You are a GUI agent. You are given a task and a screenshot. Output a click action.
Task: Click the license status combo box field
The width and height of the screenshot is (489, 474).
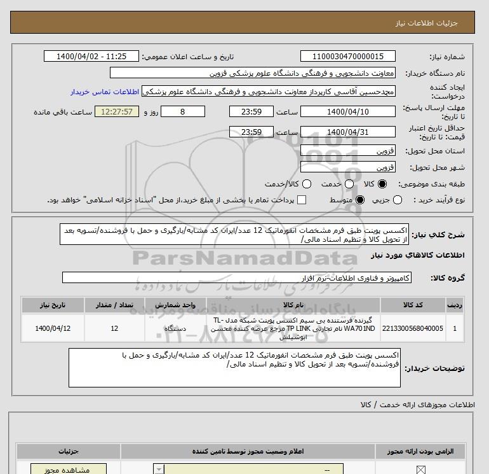[x=248, y=470]
